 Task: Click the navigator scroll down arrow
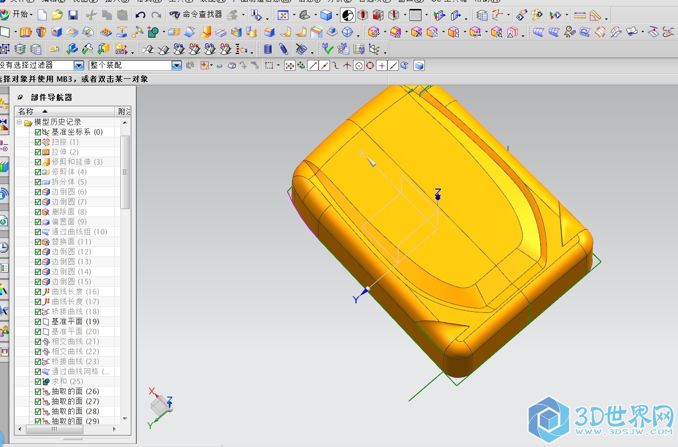click(x=125, y=419)
